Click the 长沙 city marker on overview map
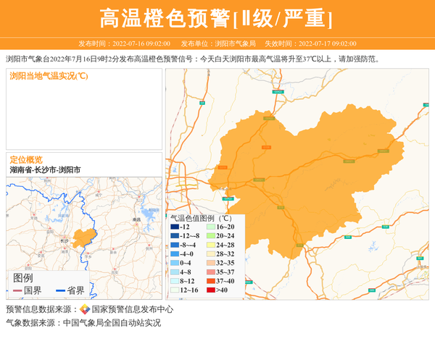The width and height of the screenshot is (435, 341). [x=65, y=240]
